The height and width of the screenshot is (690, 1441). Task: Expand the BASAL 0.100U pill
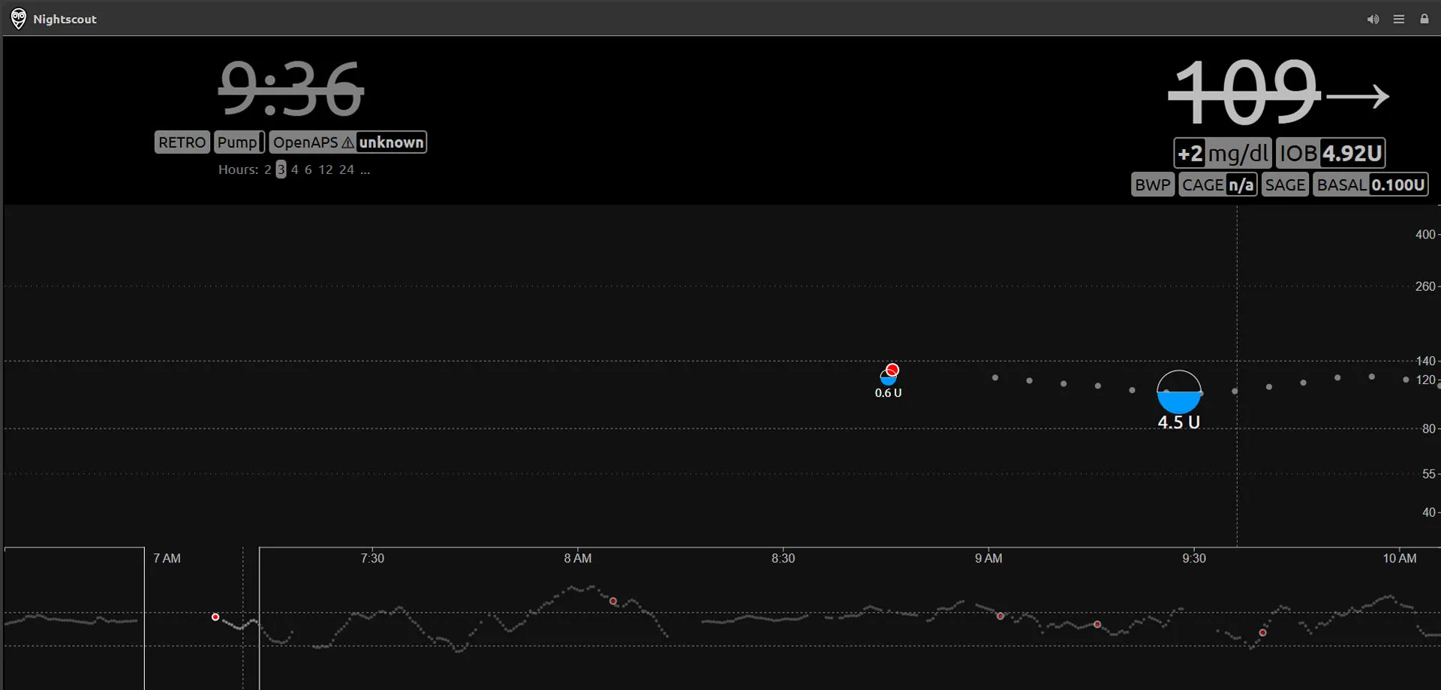pyautogui.click(x=1370, y=184)
